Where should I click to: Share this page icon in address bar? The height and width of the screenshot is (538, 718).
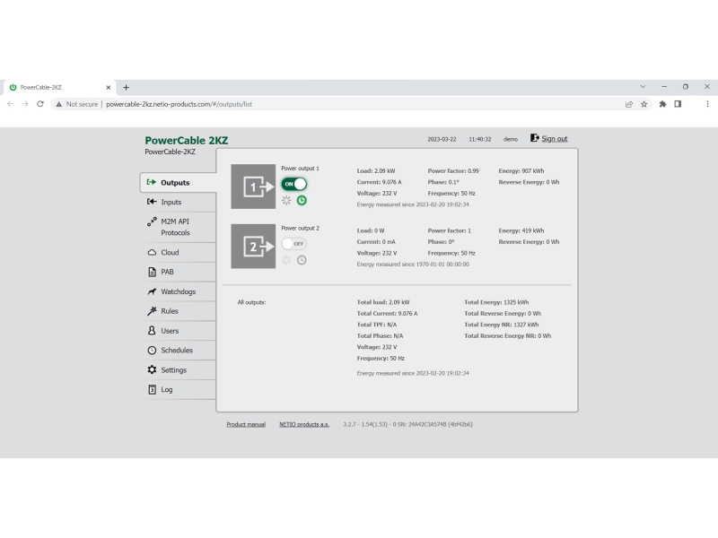(x=629, y=104)
